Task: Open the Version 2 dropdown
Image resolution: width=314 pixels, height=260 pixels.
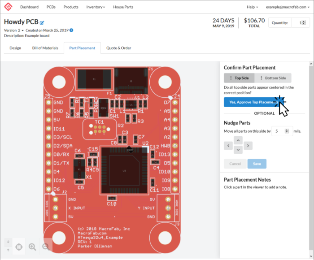Action: tap(14, 30)
